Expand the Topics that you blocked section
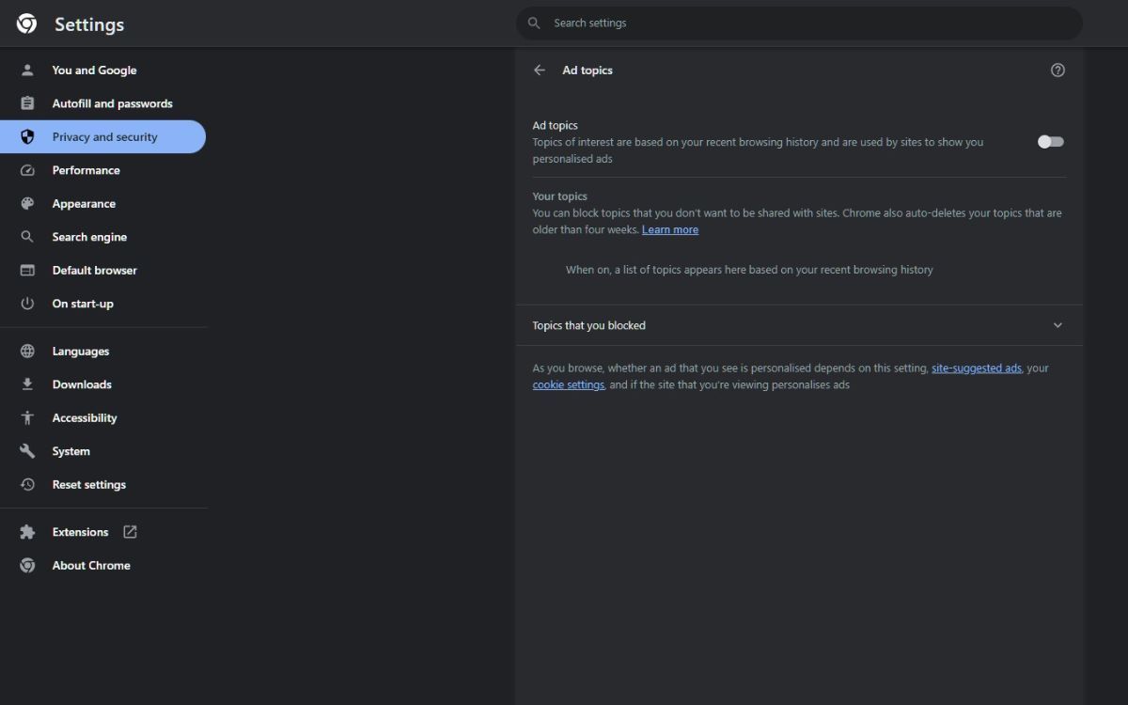Viewport: 1128px width, 705px height. click(x=1057, y=325)
